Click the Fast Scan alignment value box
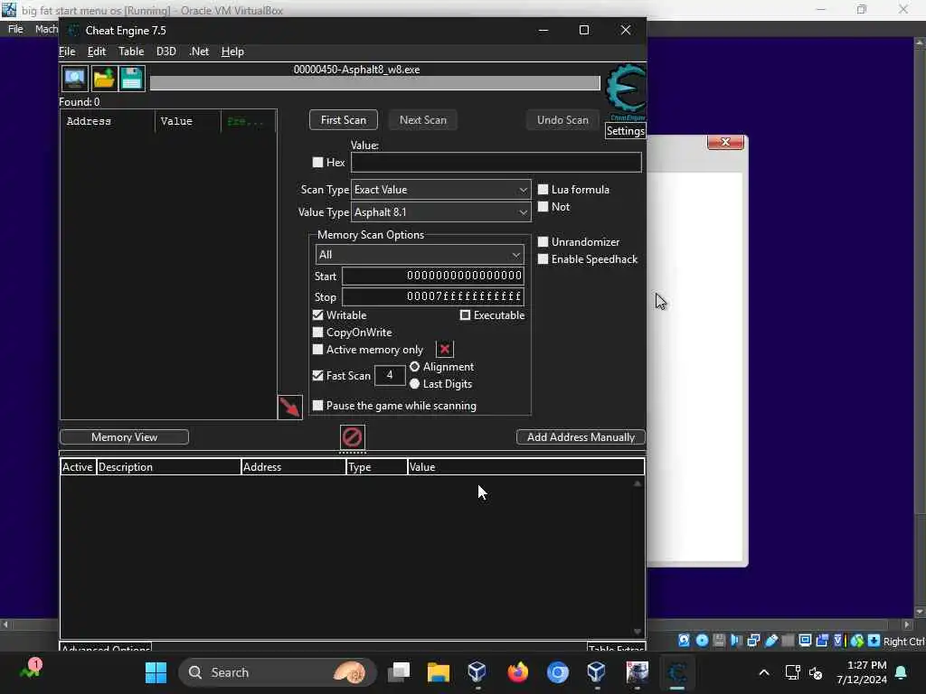This screenshot has width=926, height=694. click(390, 375)
